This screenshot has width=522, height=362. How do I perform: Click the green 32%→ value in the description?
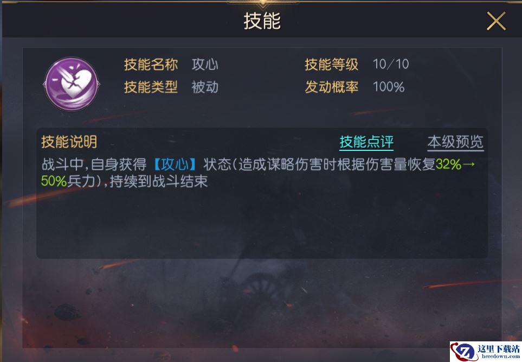pyautogui.click(x=455, y=164)
